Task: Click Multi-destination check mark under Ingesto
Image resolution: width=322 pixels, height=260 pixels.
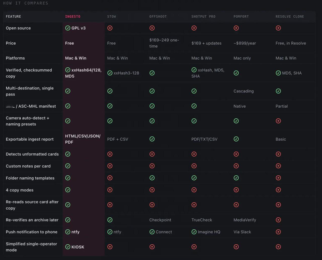Action: click(x=68, y=91)
